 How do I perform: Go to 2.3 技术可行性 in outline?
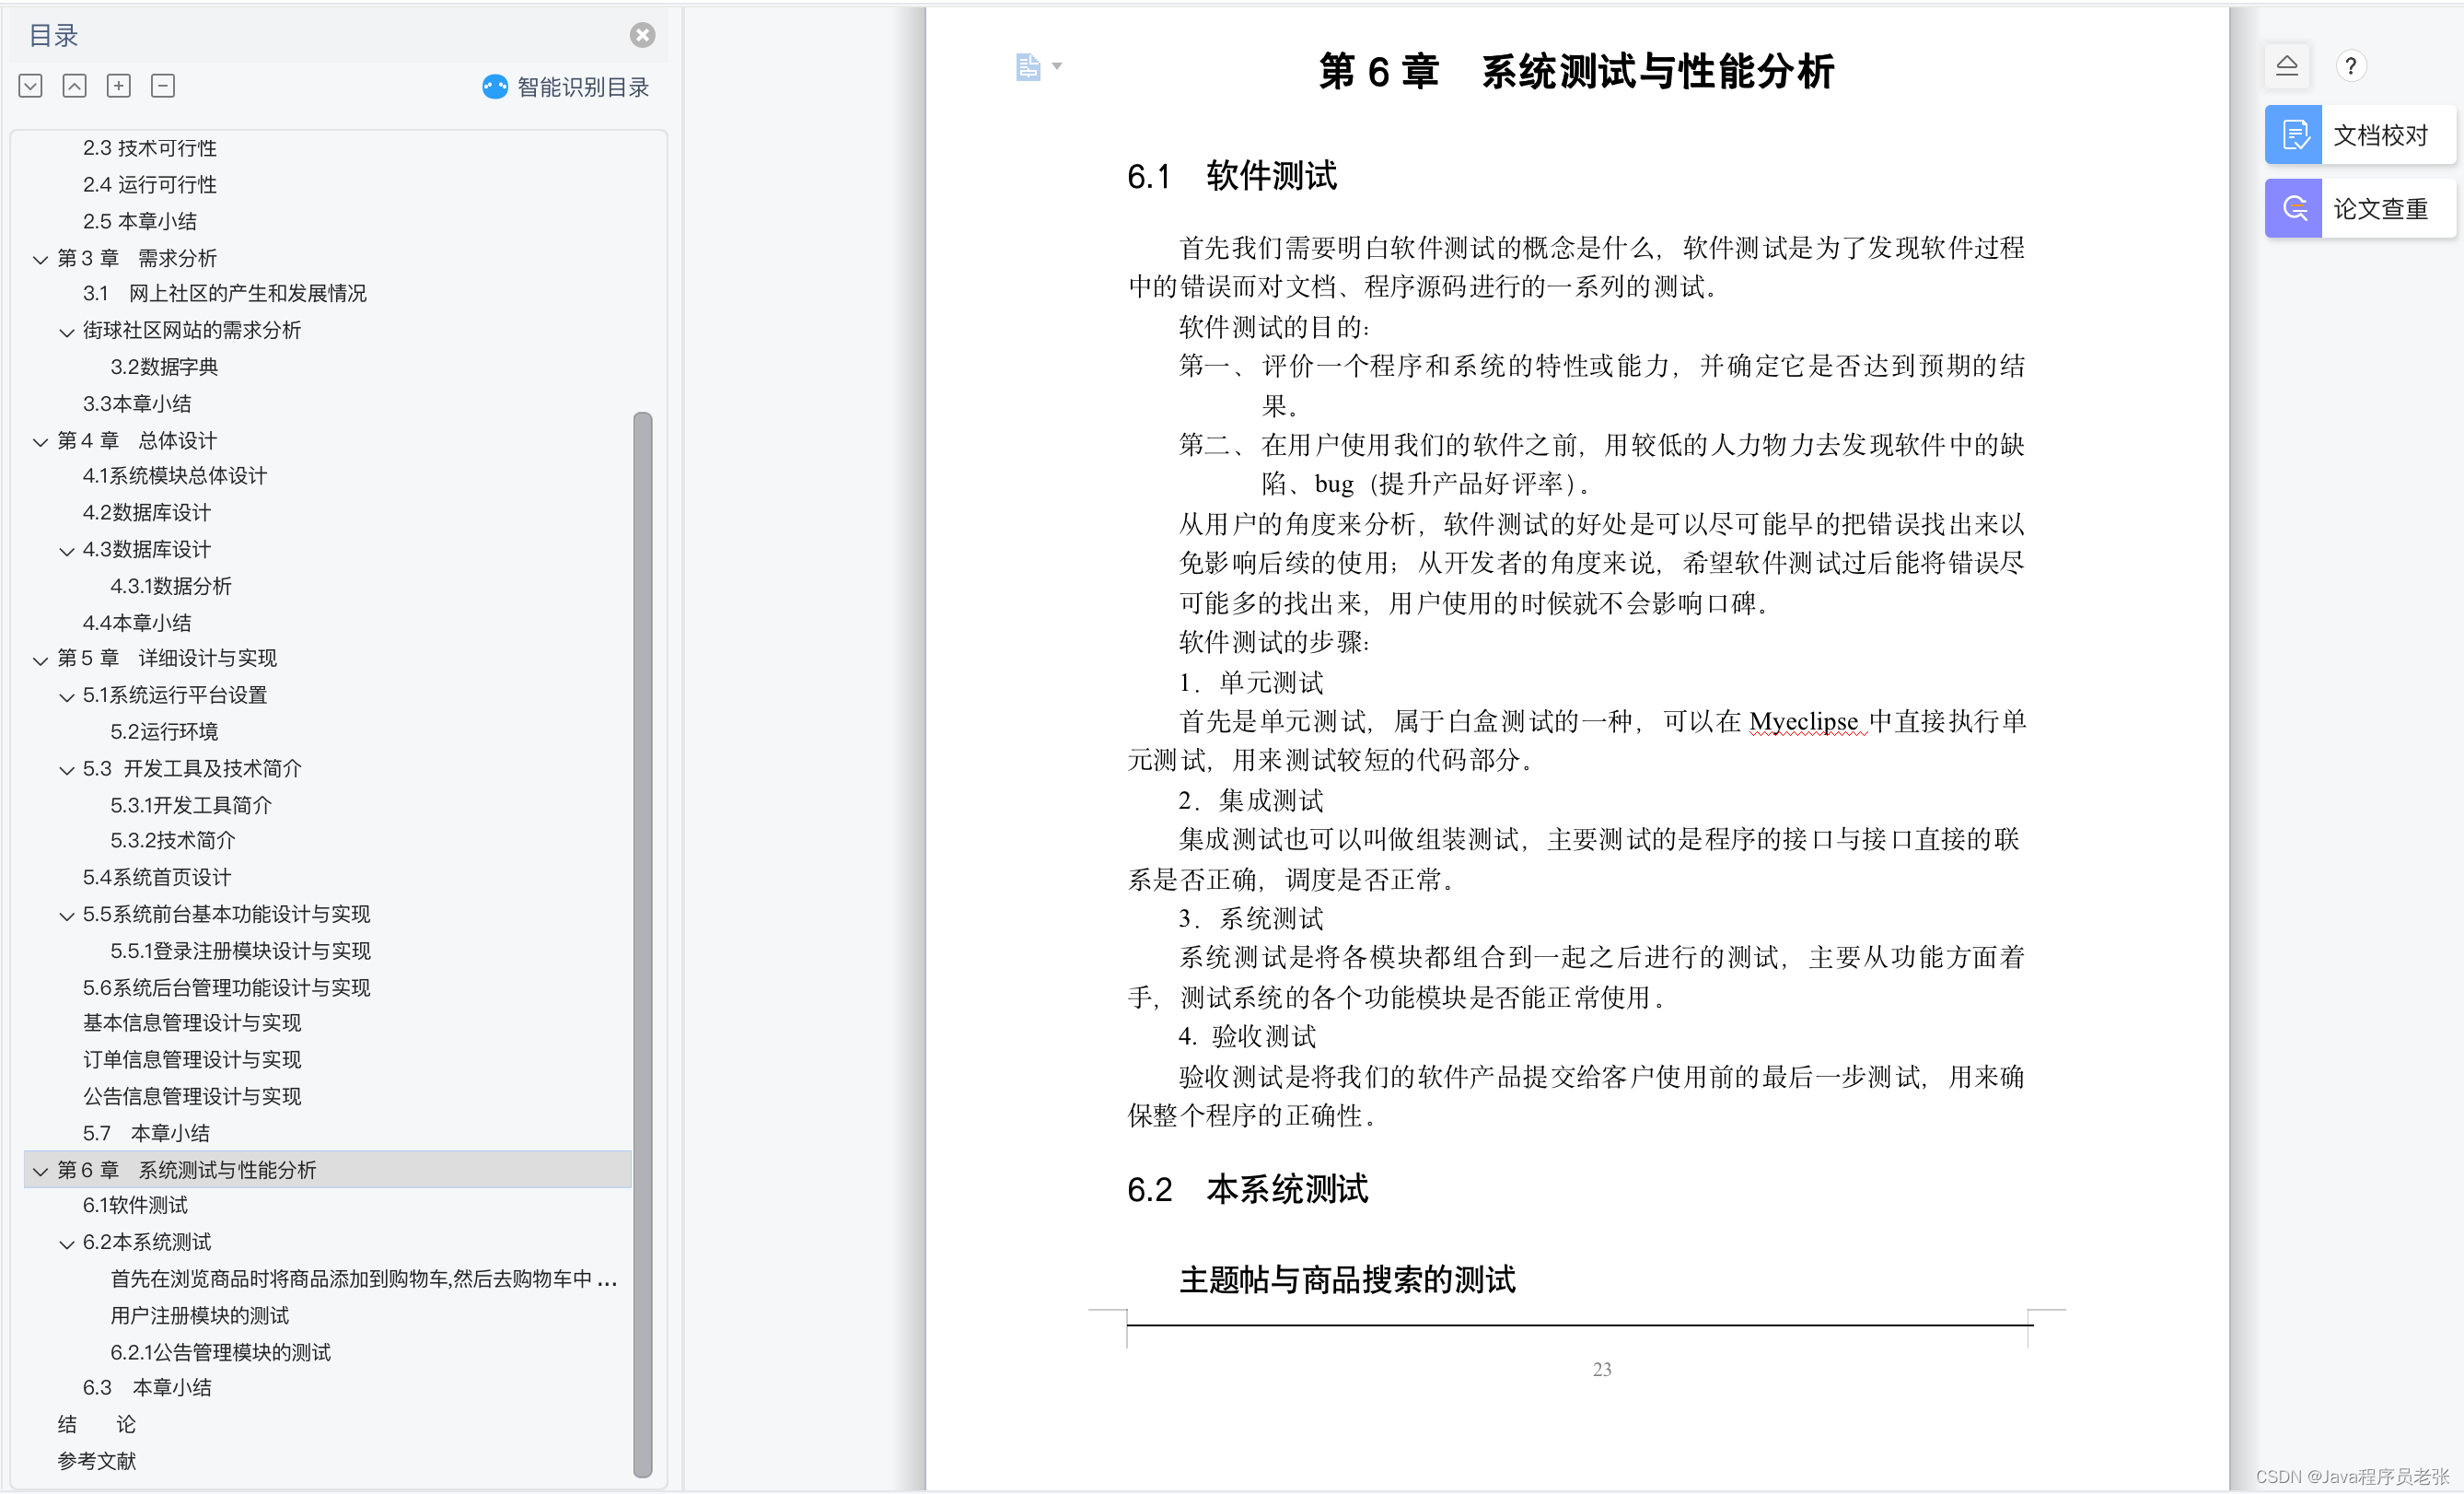click(149, 148)
